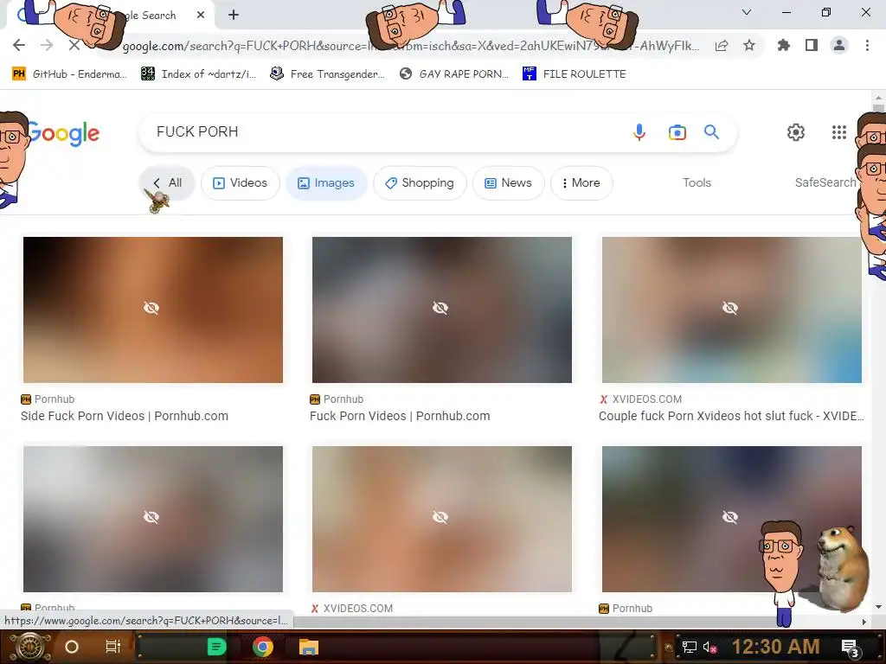Screen dimensions: 886x664
Task: Open the Tools filter options
Action: (x=697, y=182)
